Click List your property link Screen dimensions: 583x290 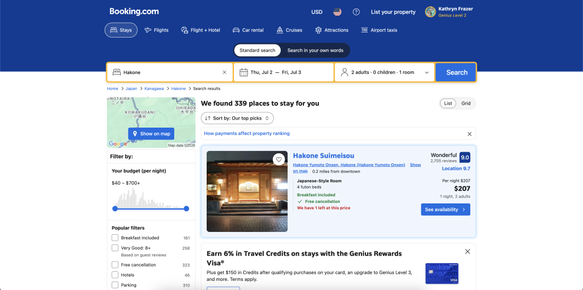(393, 12)
